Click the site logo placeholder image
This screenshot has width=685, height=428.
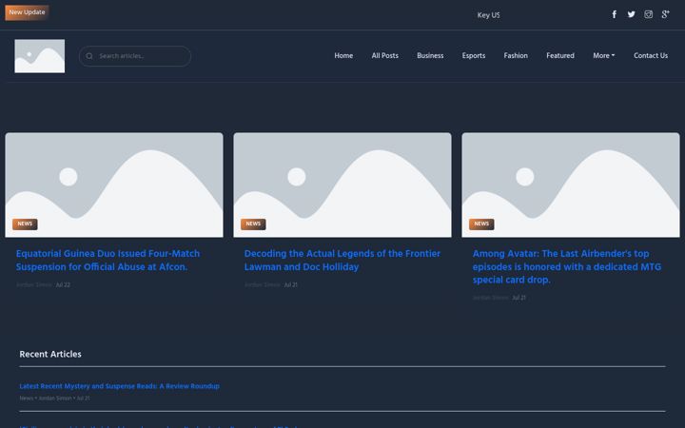point(40,56)
